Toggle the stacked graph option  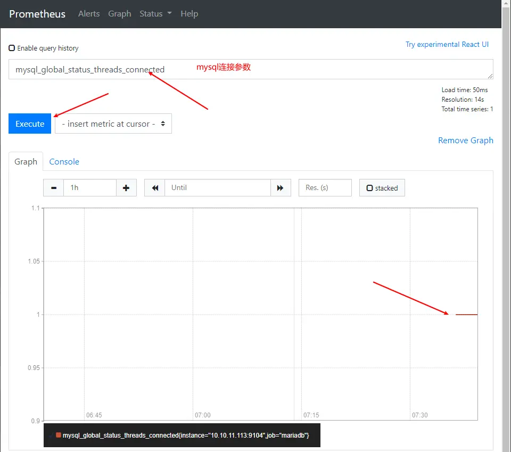tap(382, 188)
